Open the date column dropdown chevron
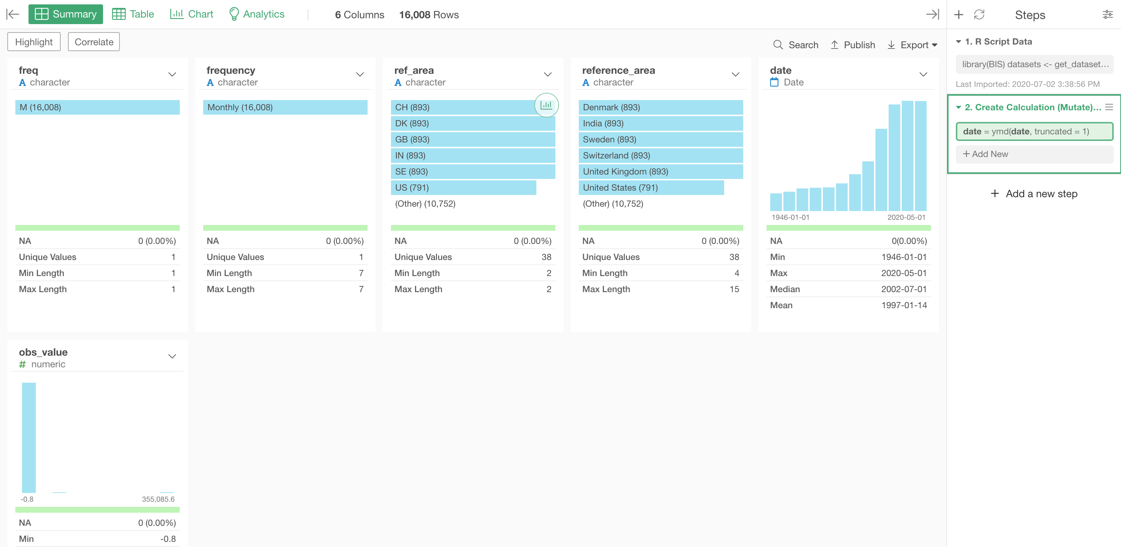1121x547 pixels. coord(923,74)
